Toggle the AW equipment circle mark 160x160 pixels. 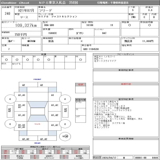click(80, 60)
